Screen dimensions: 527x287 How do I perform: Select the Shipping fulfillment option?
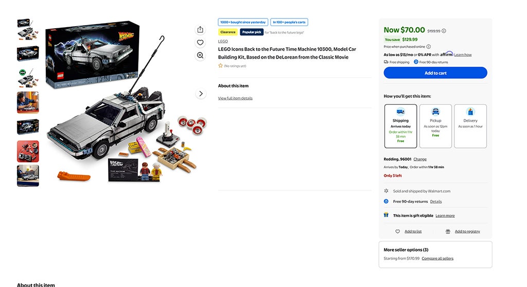tap(400, 126)
